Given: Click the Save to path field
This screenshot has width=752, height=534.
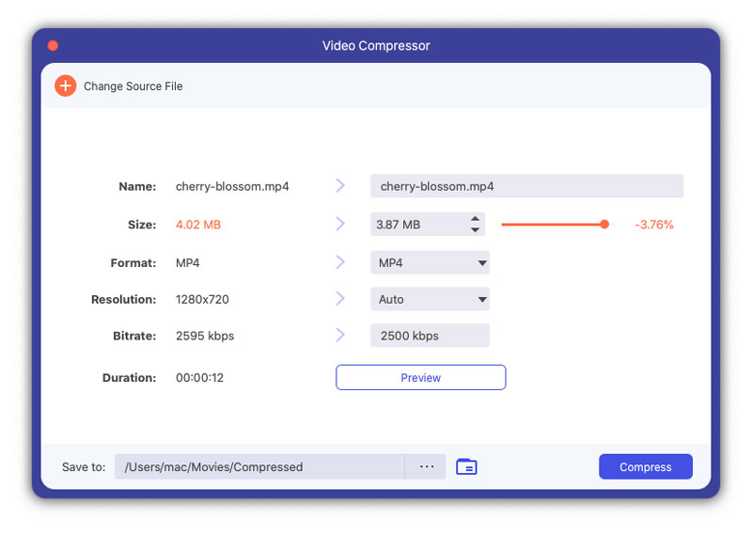Looking at the screenshot, I should (259, 467).
